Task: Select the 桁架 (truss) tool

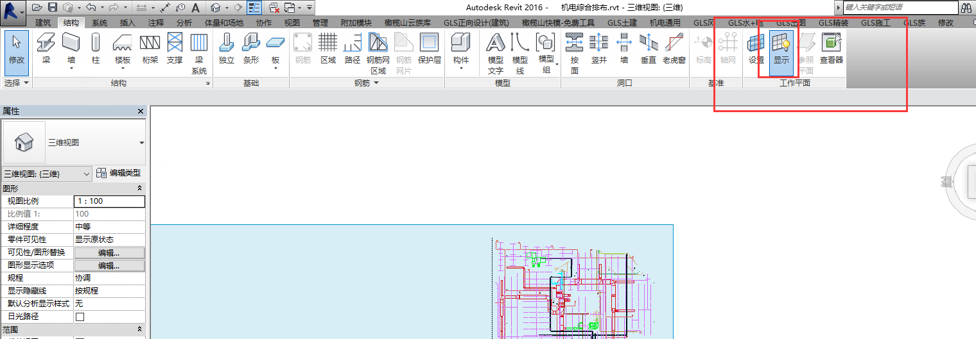Action: 150,49
